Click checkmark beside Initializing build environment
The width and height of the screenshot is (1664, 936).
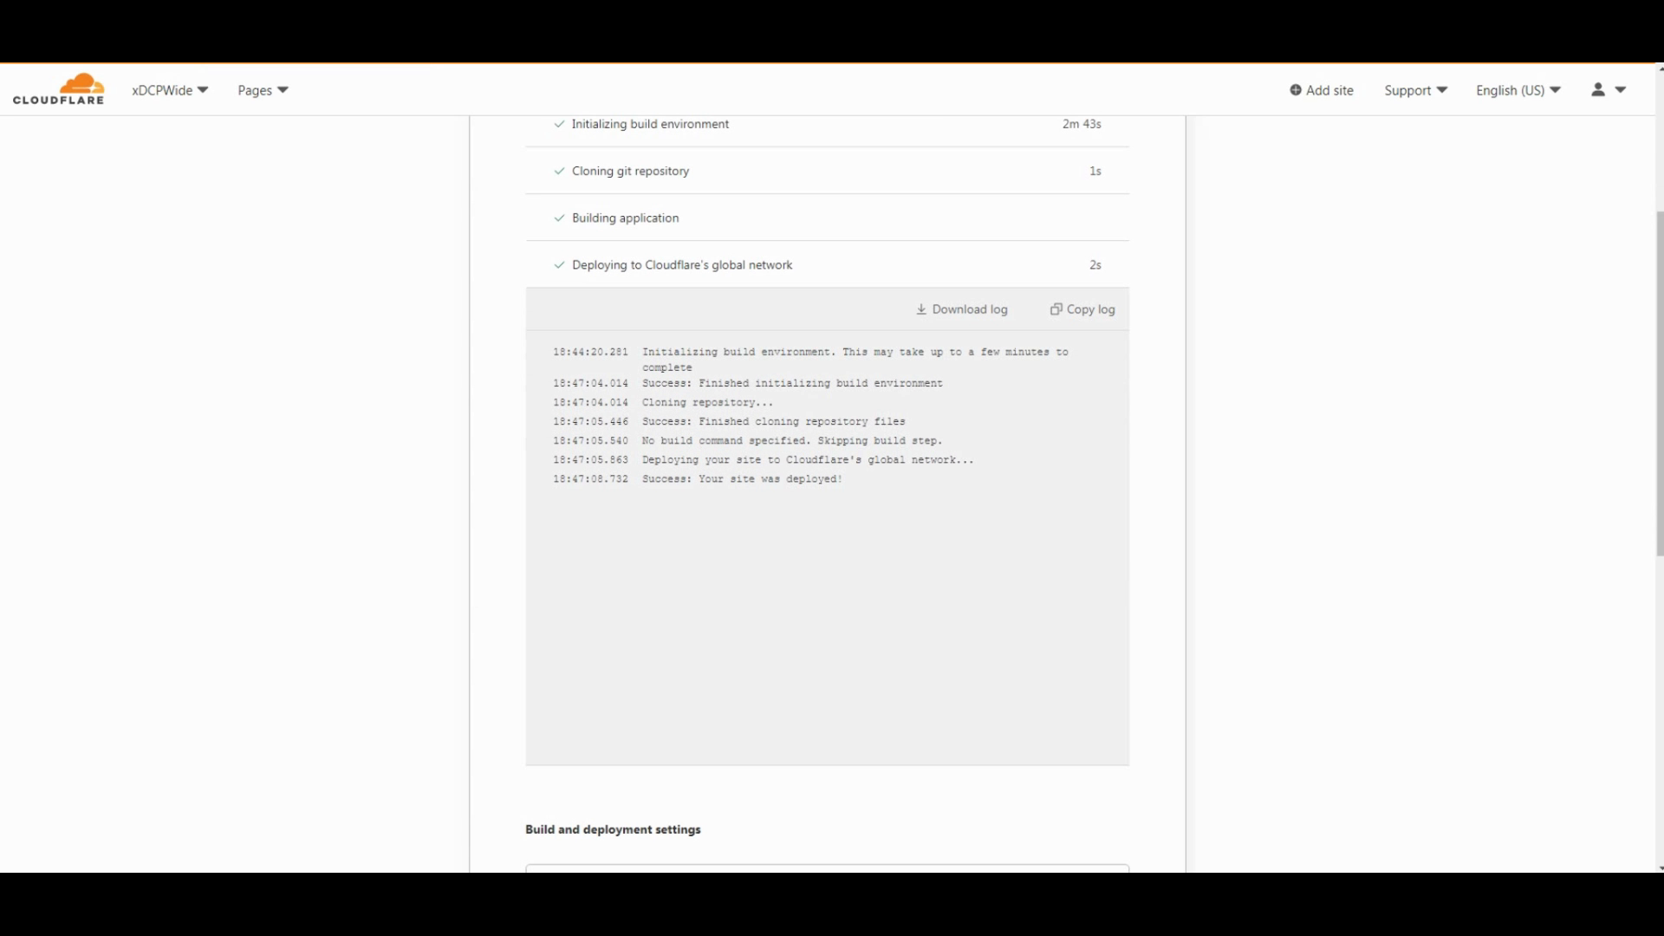tap(559, 124)
